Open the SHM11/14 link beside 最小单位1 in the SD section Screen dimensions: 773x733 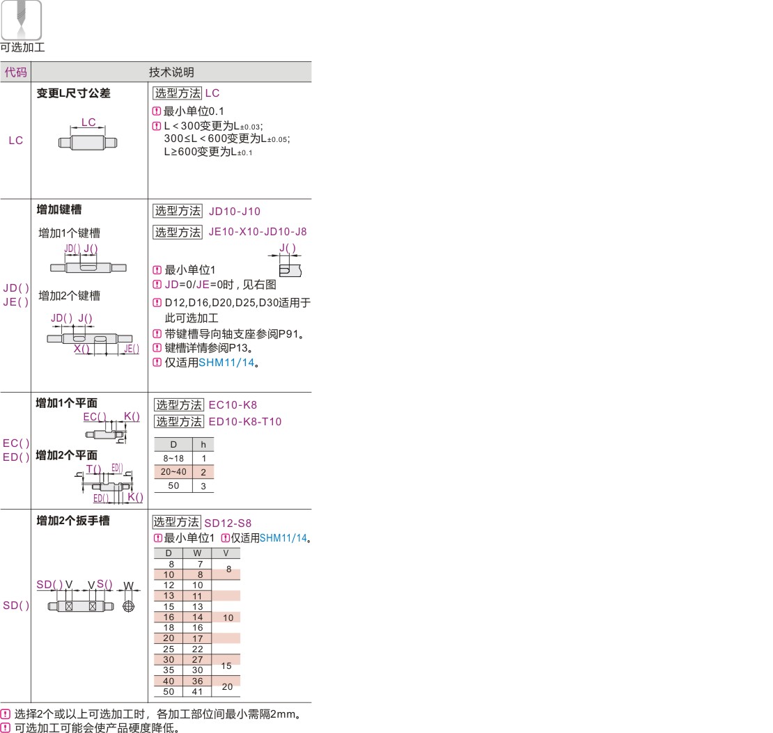pos(283,538)
